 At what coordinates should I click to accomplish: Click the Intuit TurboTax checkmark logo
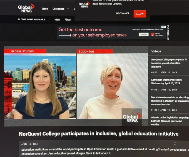pos(153,34)
